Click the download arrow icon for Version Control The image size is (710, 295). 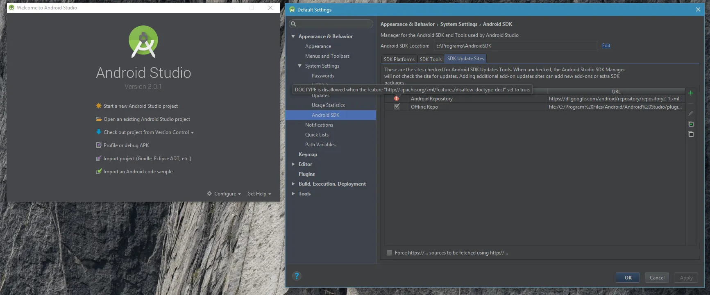[x=99, y=132]
